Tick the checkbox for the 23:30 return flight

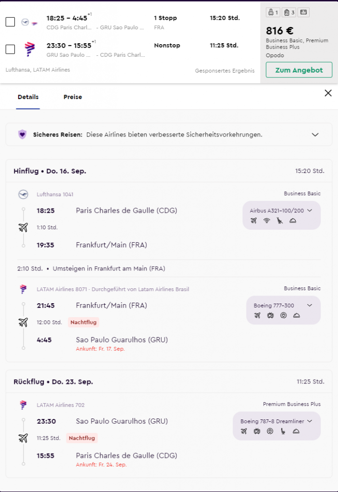click(x=10, y=49)
